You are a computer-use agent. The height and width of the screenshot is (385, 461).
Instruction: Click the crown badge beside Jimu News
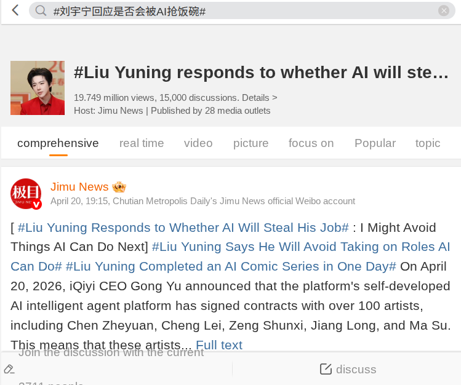click(119, 187)
